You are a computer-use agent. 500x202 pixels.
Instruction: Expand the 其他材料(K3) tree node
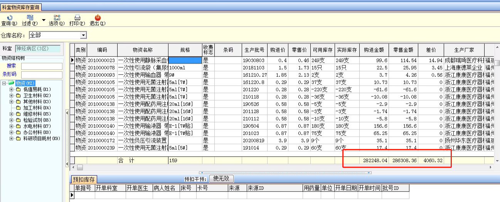11,102
